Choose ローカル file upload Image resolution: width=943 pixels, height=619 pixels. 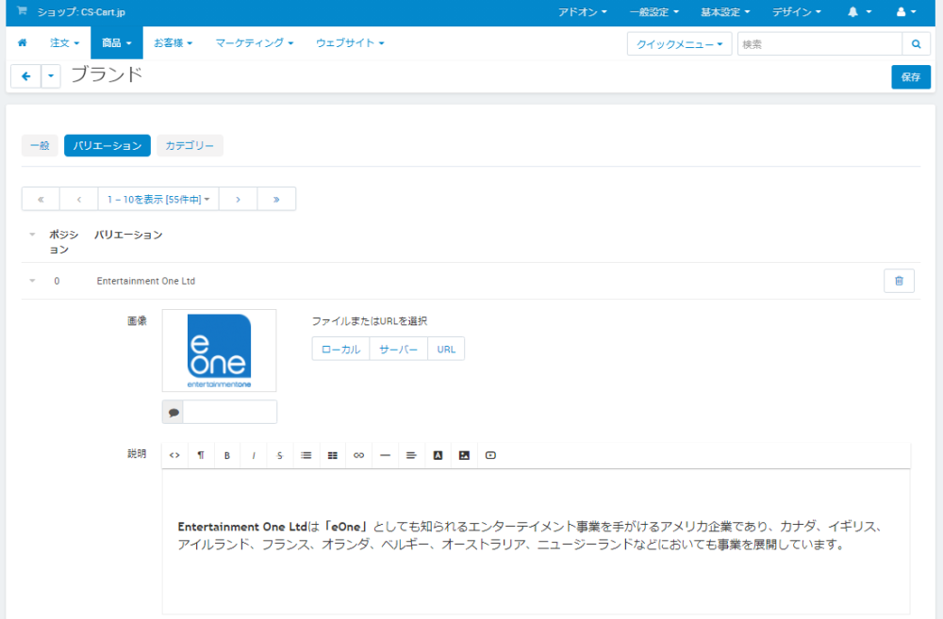click(341, 350)
